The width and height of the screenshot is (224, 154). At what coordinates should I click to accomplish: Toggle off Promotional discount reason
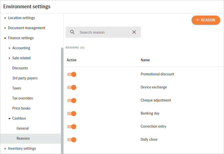(71, 74)
